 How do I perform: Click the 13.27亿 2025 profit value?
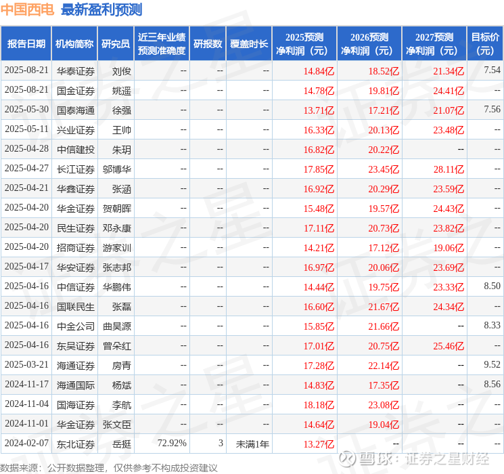tap(319, 444)
